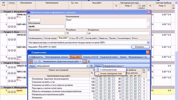
Task: Click scroll-up arrow of work types list
Action: tap(148, 70)
